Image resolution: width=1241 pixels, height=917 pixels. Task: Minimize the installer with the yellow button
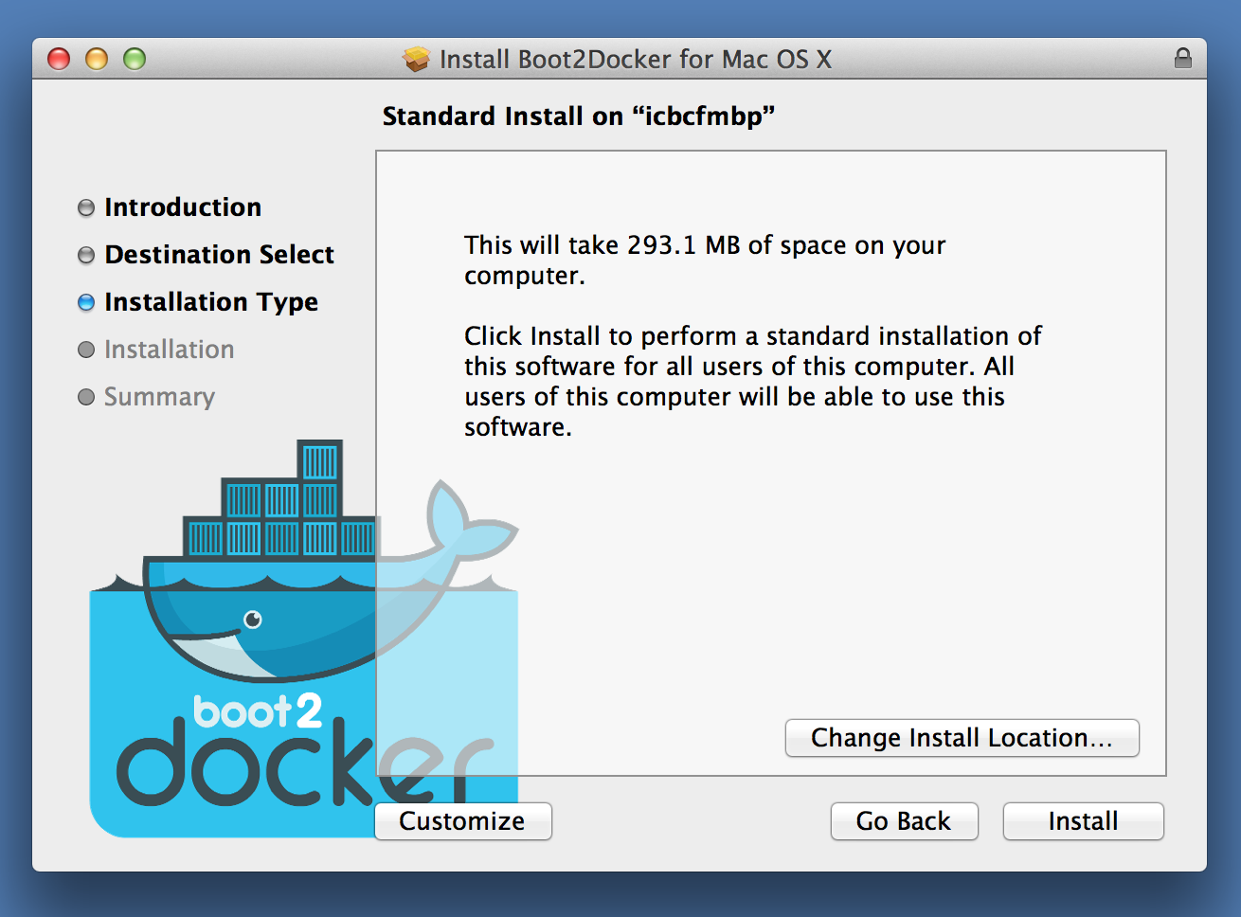[97, 59]
